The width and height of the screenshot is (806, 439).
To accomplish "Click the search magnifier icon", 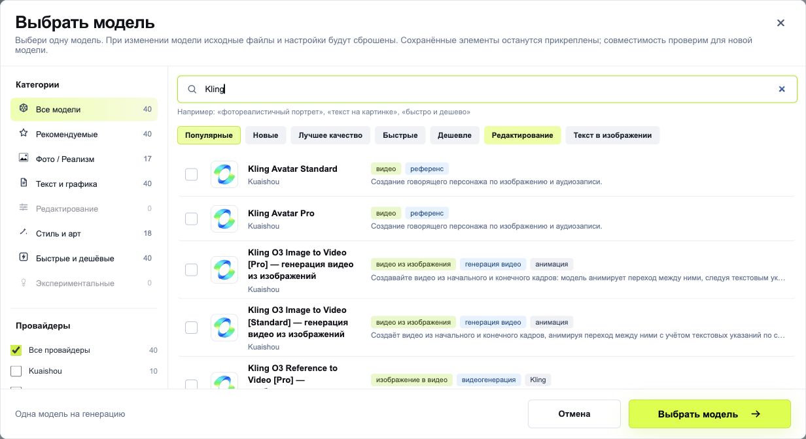I will click(192, 89).
